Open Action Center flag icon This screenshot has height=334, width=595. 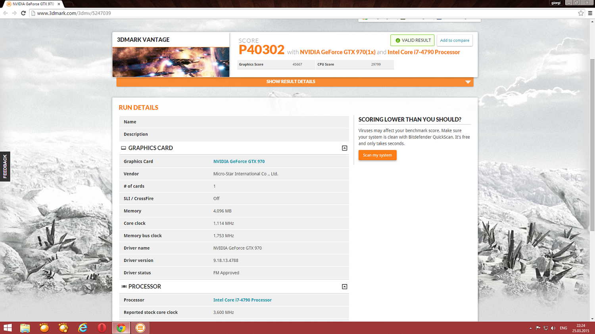tap(538, 328)
